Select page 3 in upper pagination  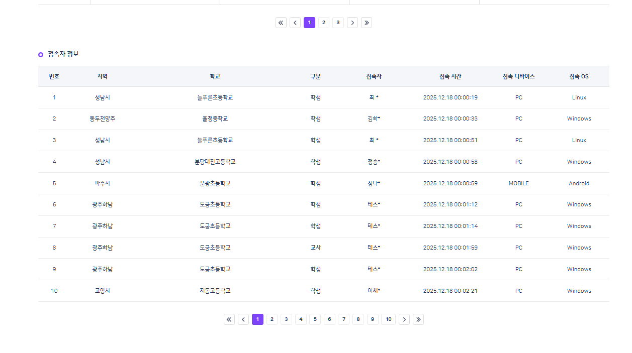pyautogui.click(x=338, y=23)
